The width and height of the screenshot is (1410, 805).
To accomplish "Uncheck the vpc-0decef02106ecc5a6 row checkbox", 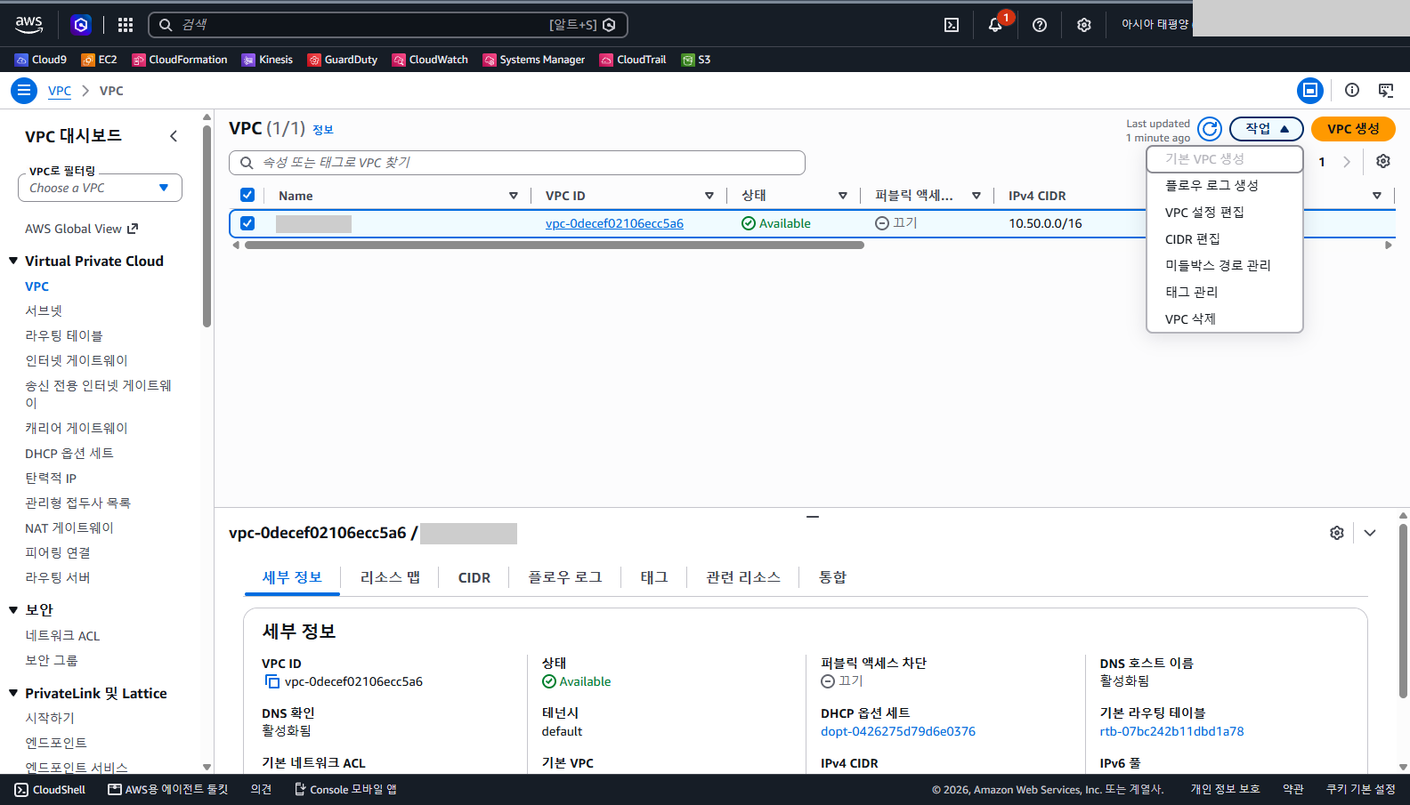I will click(247, 223).
